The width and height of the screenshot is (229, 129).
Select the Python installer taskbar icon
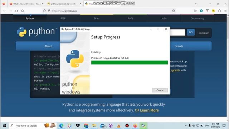[x=143, y=126]
